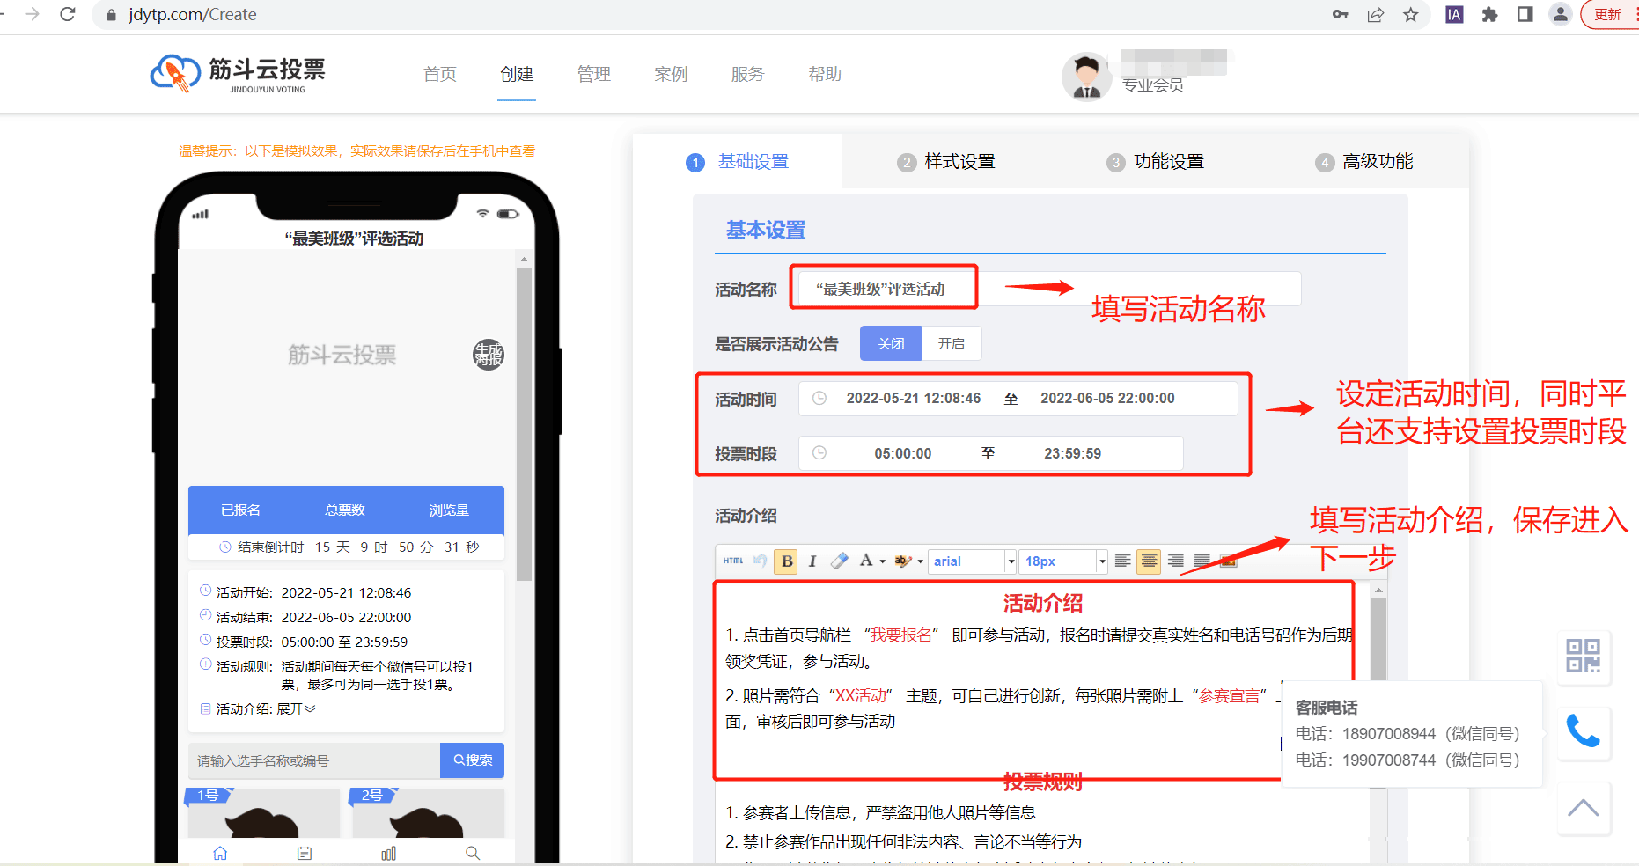This screenshot has height=866, width=1639.
Task: Click the list icon in phone preview
Action: (x=305, y=853)
